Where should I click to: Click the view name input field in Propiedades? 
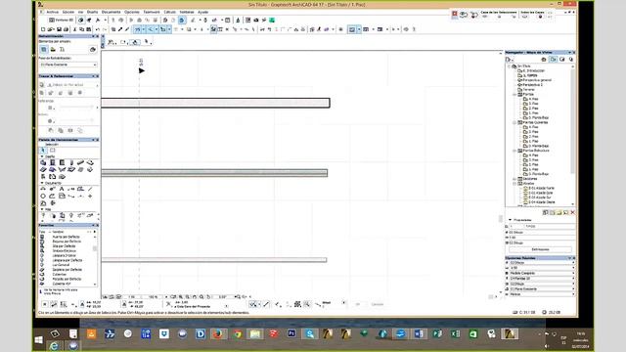click(x=550, y=226)
